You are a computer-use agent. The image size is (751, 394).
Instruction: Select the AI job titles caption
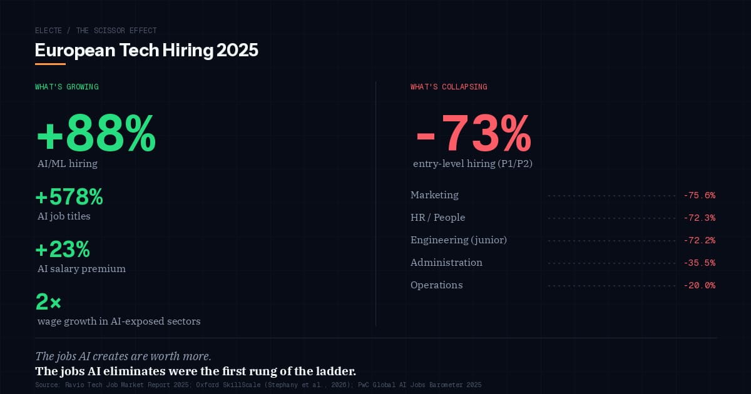click(64, 216)
